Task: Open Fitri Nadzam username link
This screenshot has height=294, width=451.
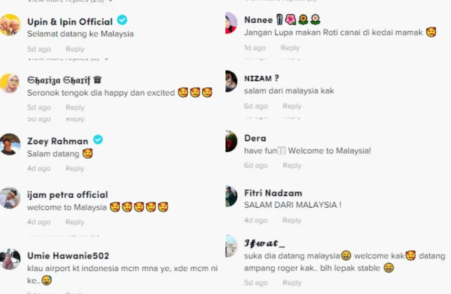Action: (273, 193)
